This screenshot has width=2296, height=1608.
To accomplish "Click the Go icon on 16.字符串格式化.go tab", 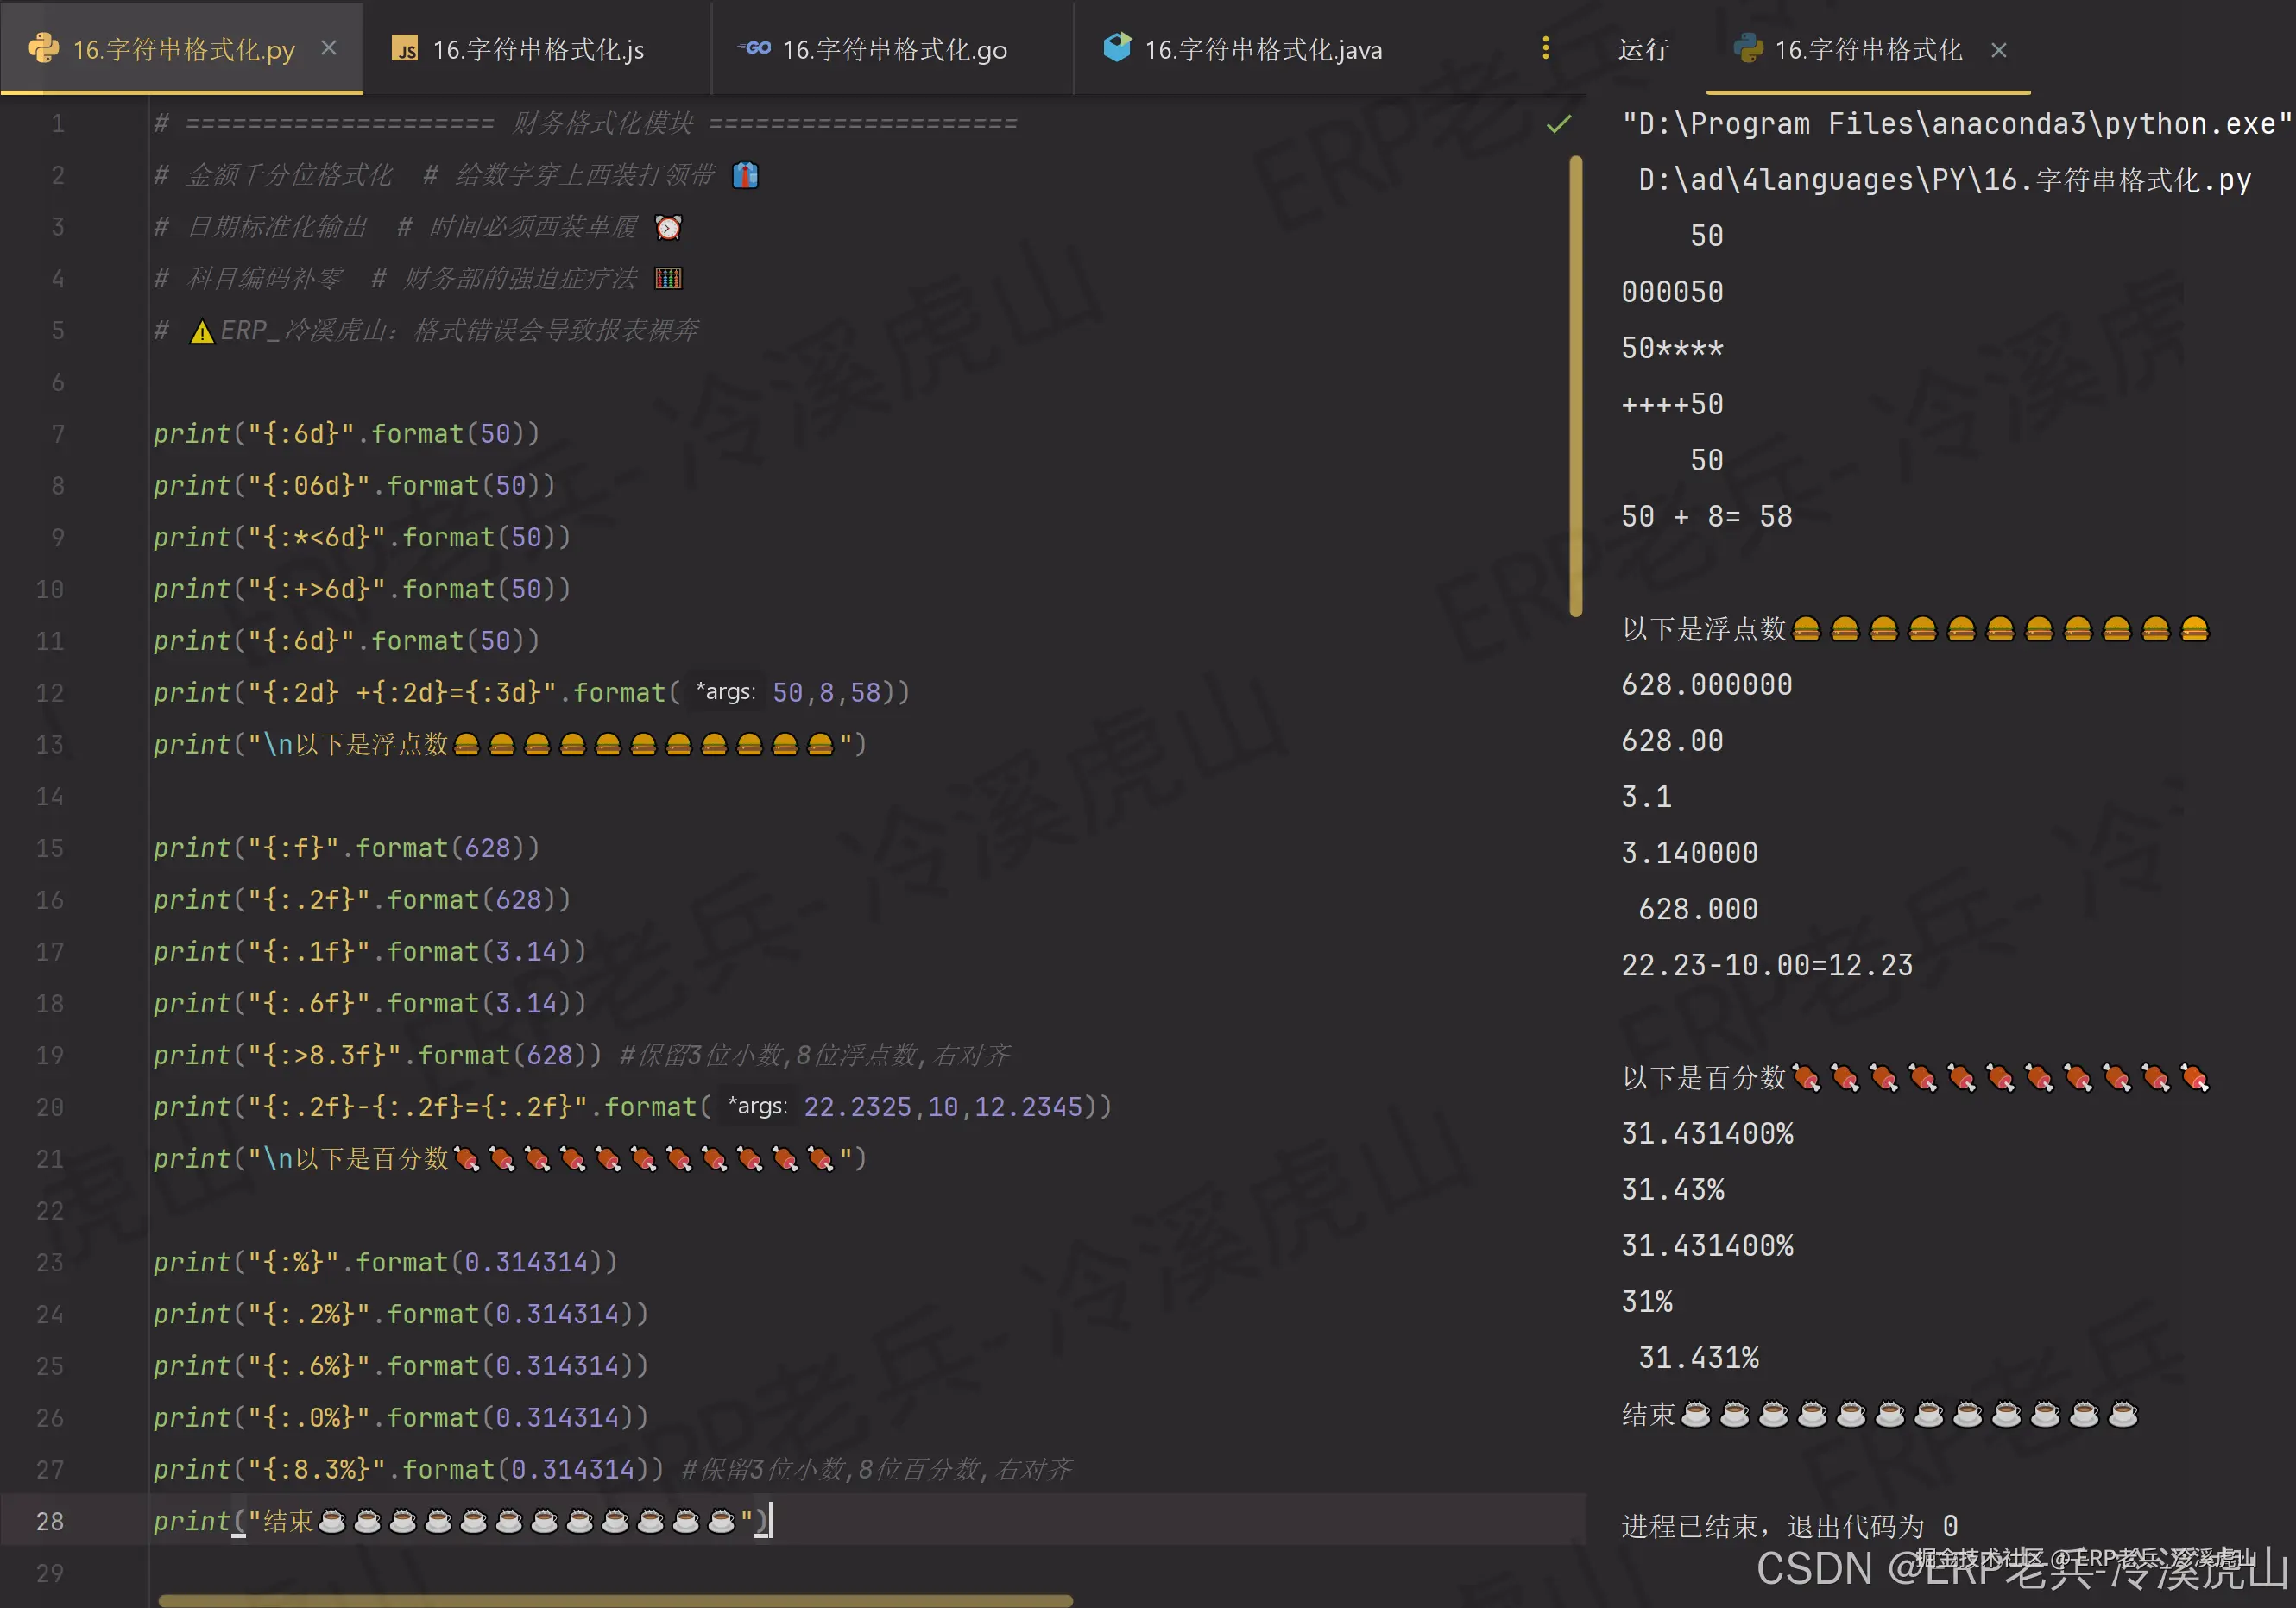I will tap(755, 48).
